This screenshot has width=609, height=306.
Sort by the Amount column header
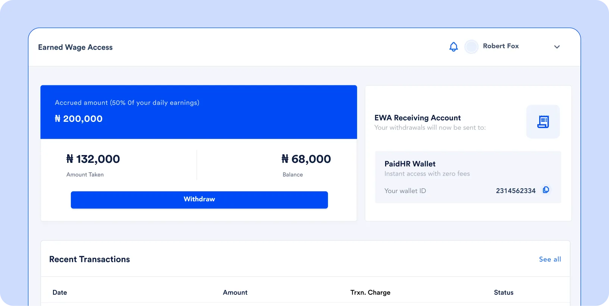235,293
